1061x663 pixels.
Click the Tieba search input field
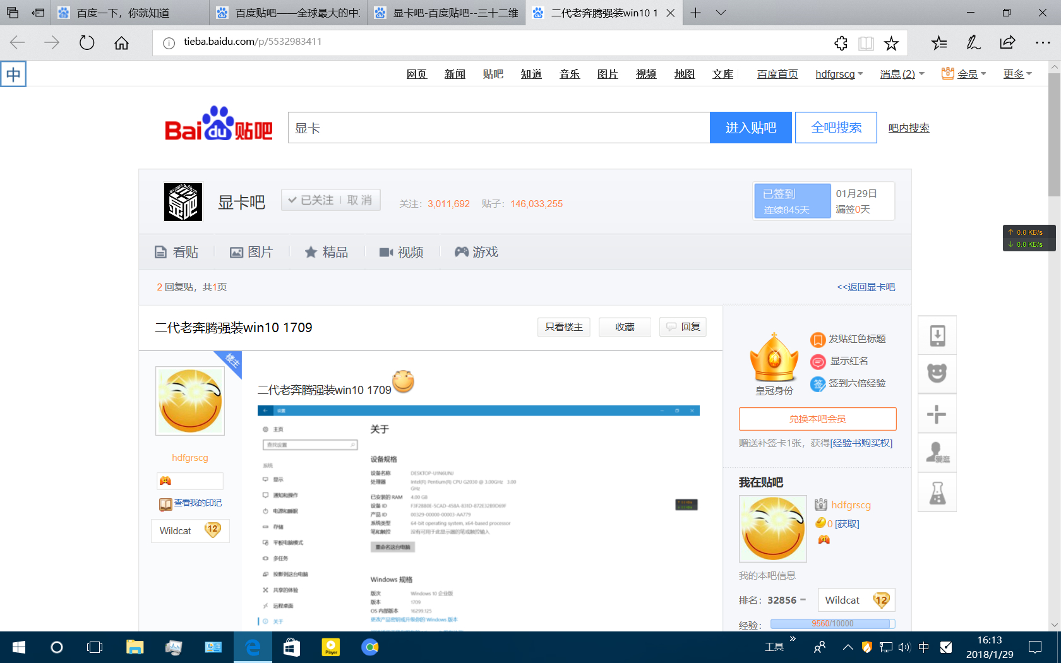point(499,128)
